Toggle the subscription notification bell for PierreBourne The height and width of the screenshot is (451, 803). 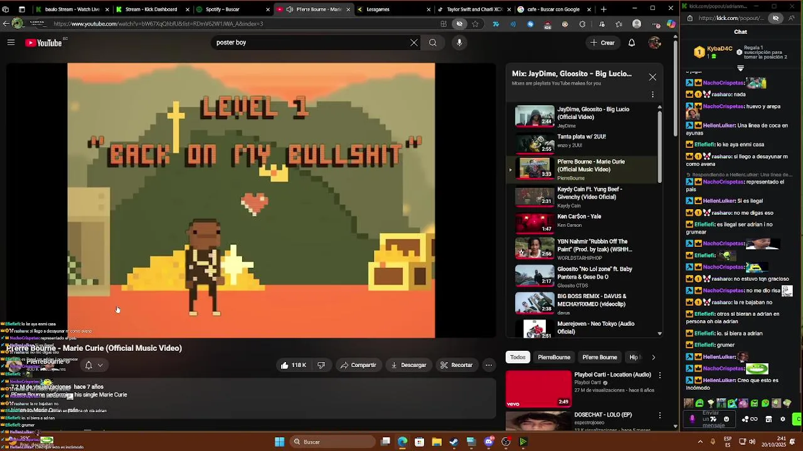coord(88,365)
